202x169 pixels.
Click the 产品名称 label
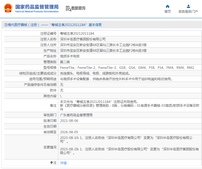pyautogui.click(x=50, y=56)
